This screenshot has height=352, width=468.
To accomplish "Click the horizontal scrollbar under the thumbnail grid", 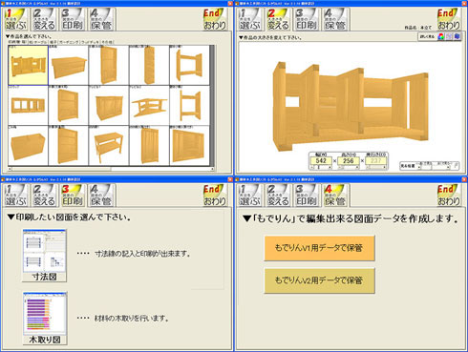I will click(111, 169).
